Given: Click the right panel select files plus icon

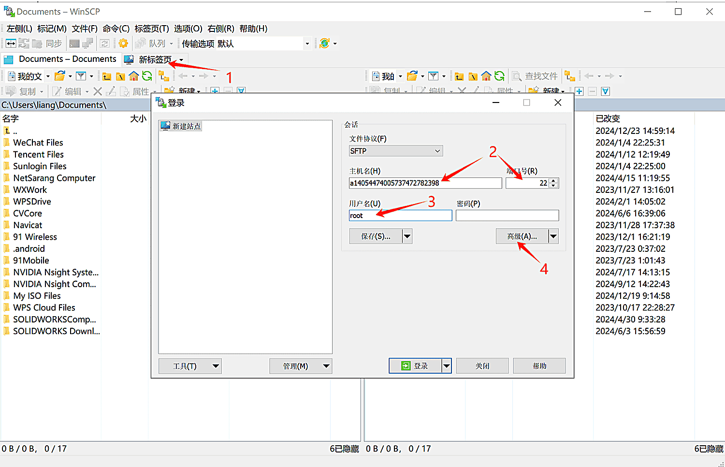Looking at the screenshot, I should pos(579,91).
